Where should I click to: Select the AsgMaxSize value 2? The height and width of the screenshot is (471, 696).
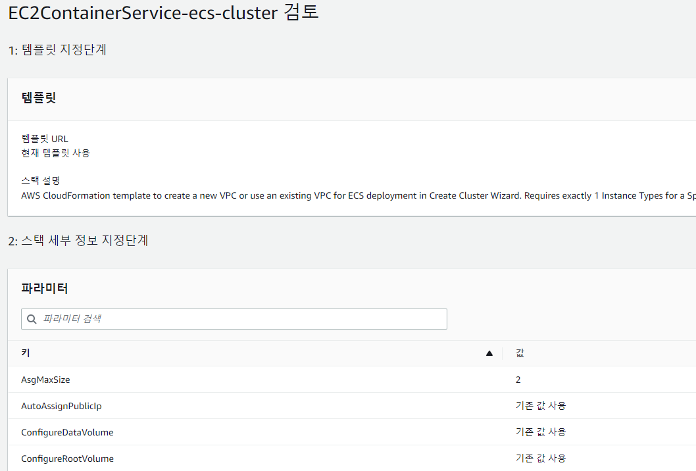[518, 380]
